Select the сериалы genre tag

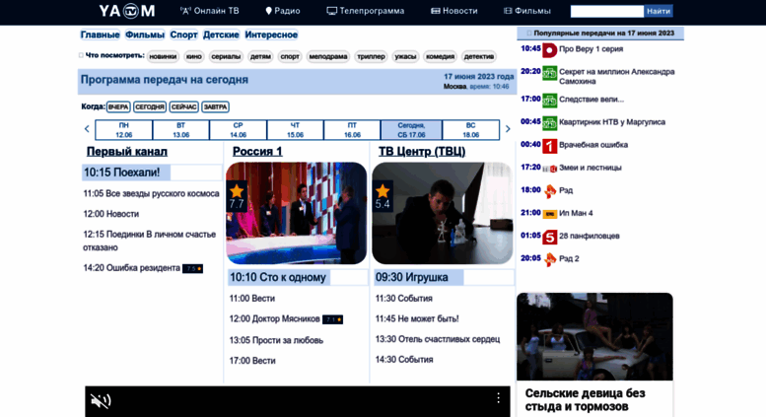226,56
